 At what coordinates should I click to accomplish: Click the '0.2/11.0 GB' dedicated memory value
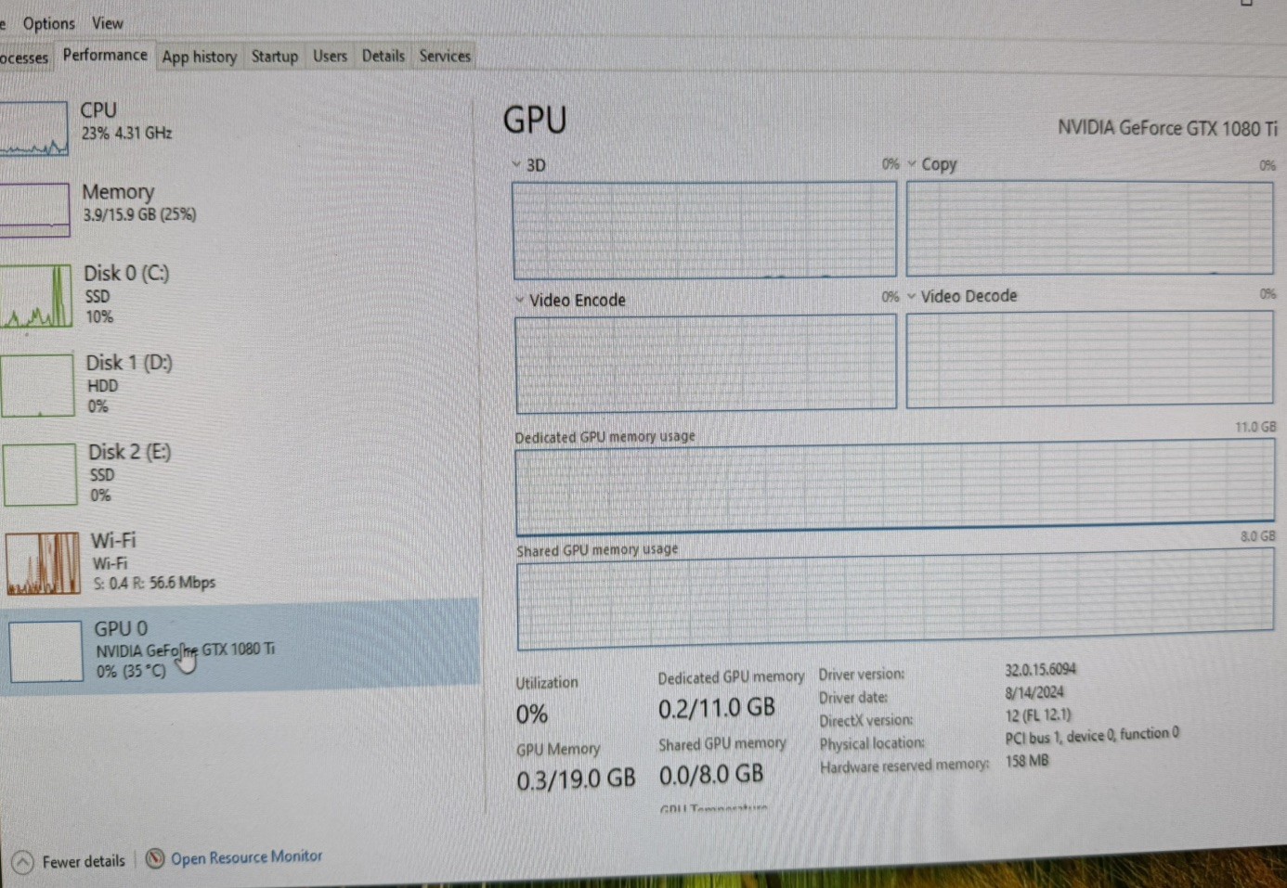click(717, 709)
